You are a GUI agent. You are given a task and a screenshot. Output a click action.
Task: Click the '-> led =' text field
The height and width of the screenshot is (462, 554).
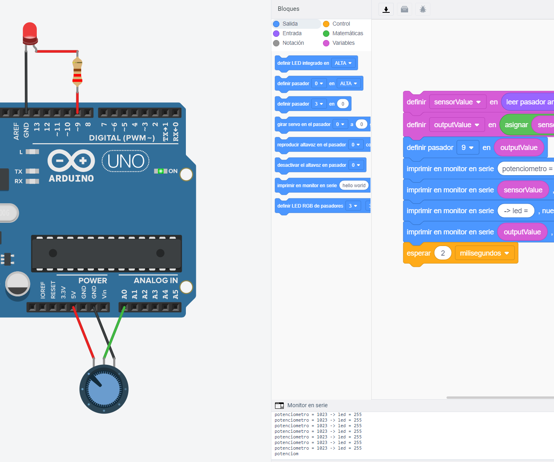click(516, 211)
